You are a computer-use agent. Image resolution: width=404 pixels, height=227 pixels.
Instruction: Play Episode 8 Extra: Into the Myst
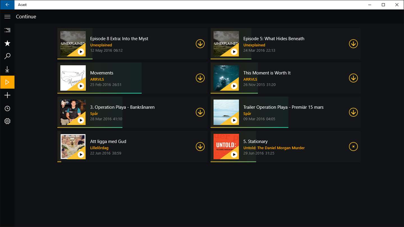[x=81, y=52]
